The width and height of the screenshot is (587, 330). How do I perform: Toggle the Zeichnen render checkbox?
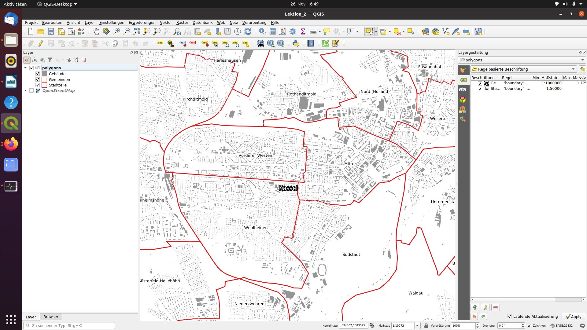coord(529,326)
